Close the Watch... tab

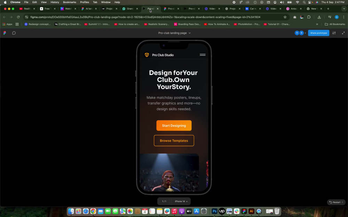(75, 9)
